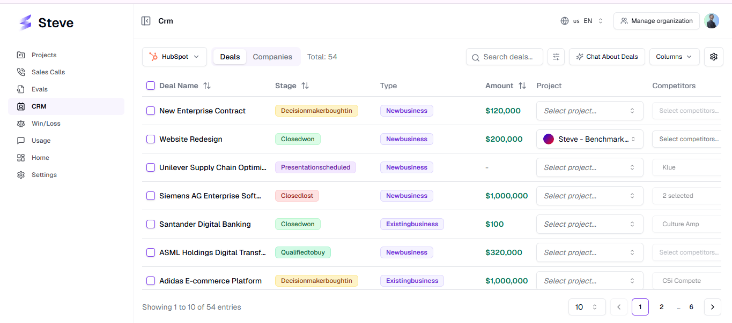732x323 pixels.
Task: Select project for Siemens AG deal
Action: coord(590,196)
